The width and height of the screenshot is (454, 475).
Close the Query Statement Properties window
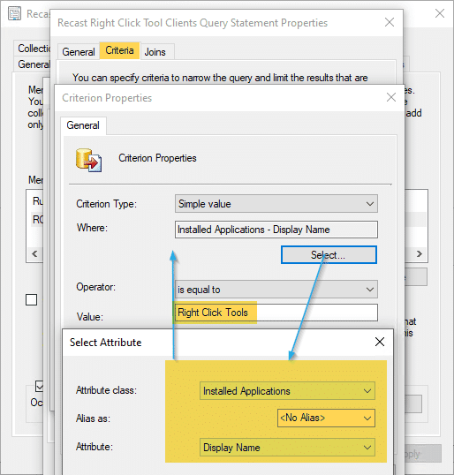[390, 22]
